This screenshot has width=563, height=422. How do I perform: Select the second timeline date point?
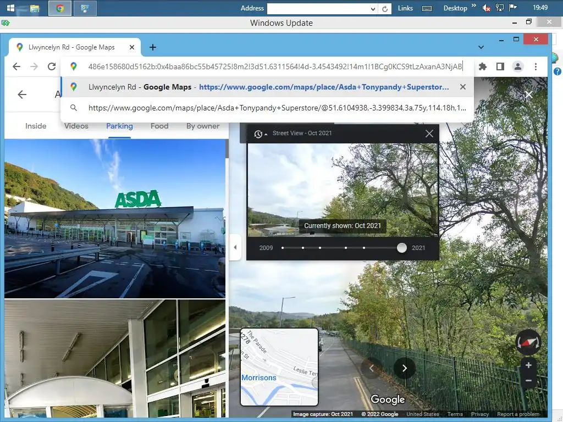pyautogui.click(x=303, y=248)
